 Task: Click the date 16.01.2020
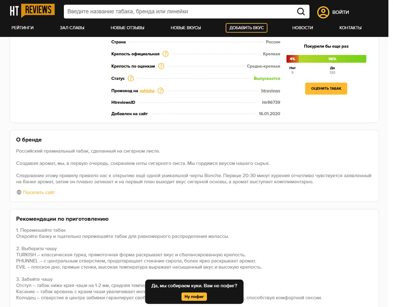click(x=270, y=114)
